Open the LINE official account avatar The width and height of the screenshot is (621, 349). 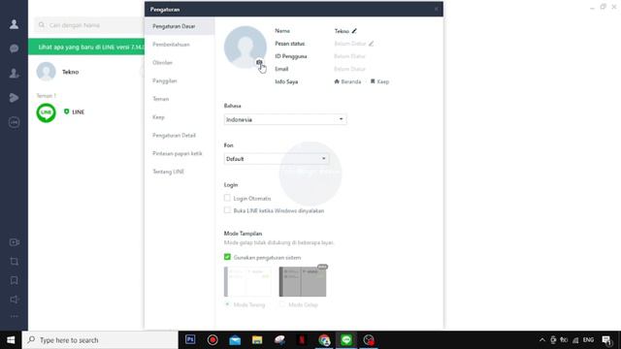[x=46, y=112]
